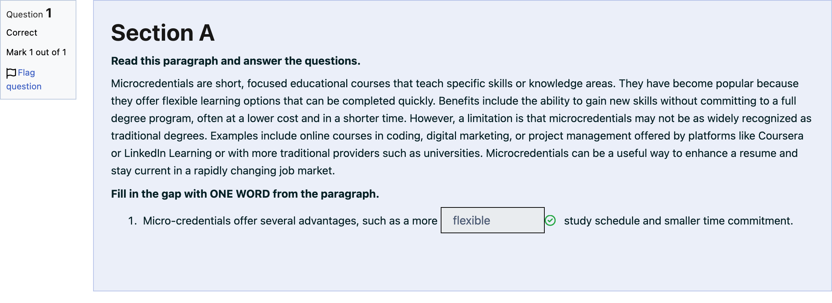The height and width of the screenshot is (303, 832).
Task: Click the words "traditional degrees" in paragraph
Action: pos(159,136)
